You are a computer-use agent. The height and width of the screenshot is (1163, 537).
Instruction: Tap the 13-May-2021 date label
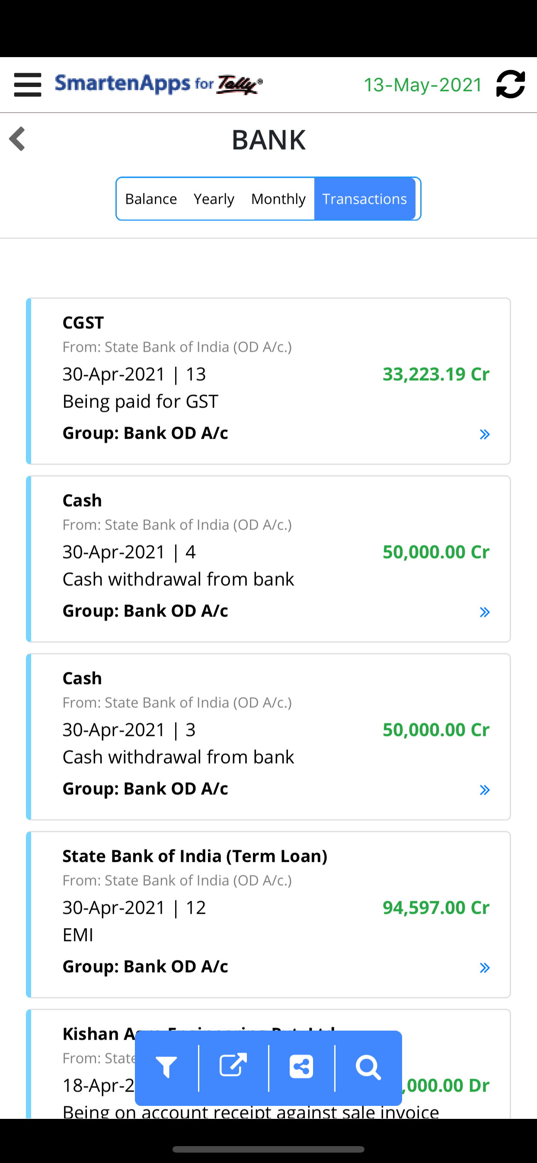[423, 85]
